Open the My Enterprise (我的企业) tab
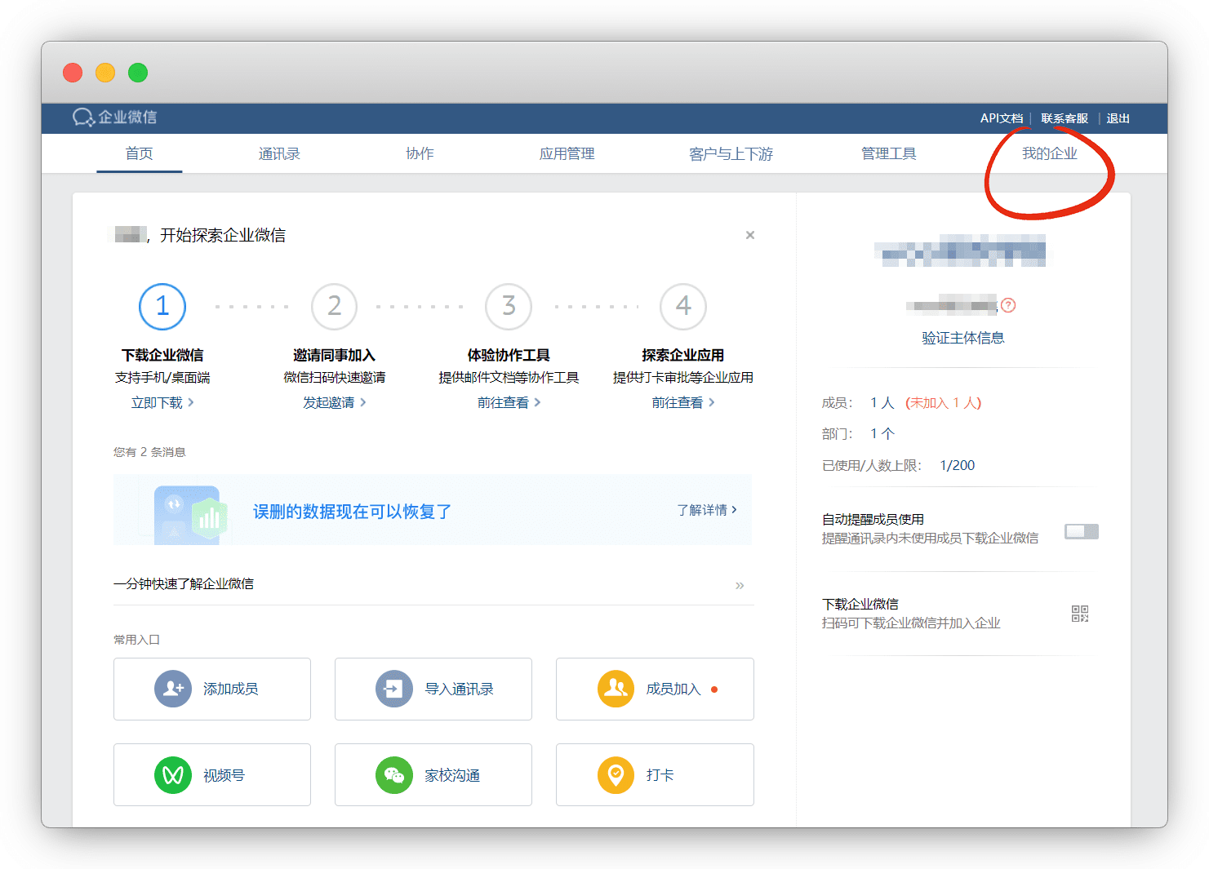Viewport: 1209px width, 869px height. click(x=1049, y=153)
